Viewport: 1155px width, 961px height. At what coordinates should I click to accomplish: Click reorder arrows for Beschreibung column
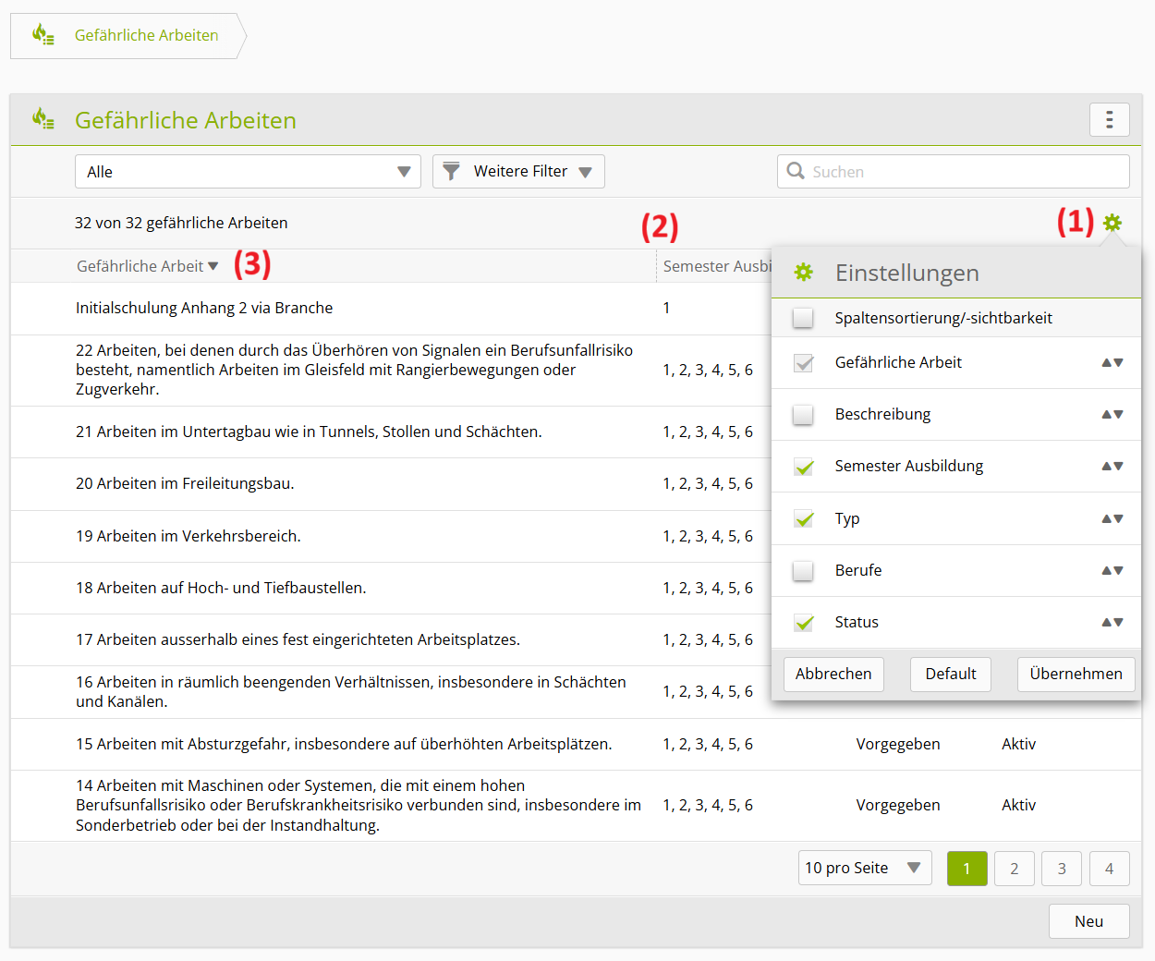tap(1112, 415)
